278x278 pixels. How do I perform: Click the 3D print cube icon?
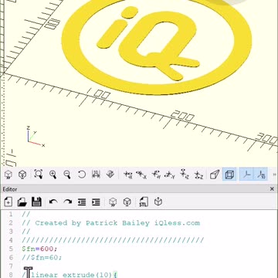(158, 202)
